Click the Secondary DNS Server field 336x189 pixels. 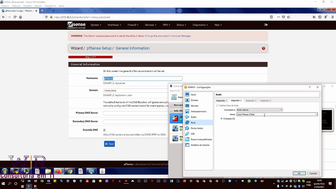coord(136,122)
